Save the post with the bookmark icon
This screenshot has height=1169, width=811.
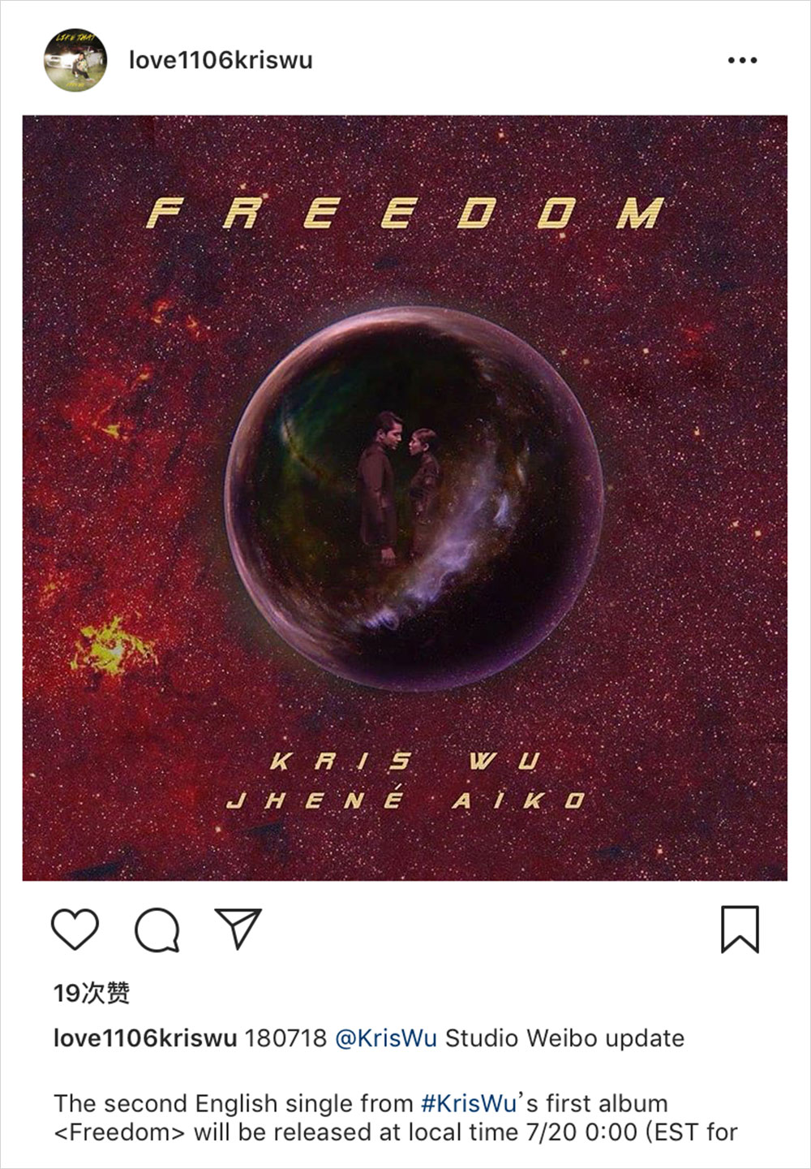pyautogui.click(x=740, y=930)
